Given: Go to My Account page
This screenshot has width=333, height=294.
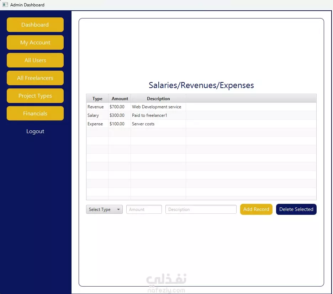Looking at the screenshot, I should point(35,42).
